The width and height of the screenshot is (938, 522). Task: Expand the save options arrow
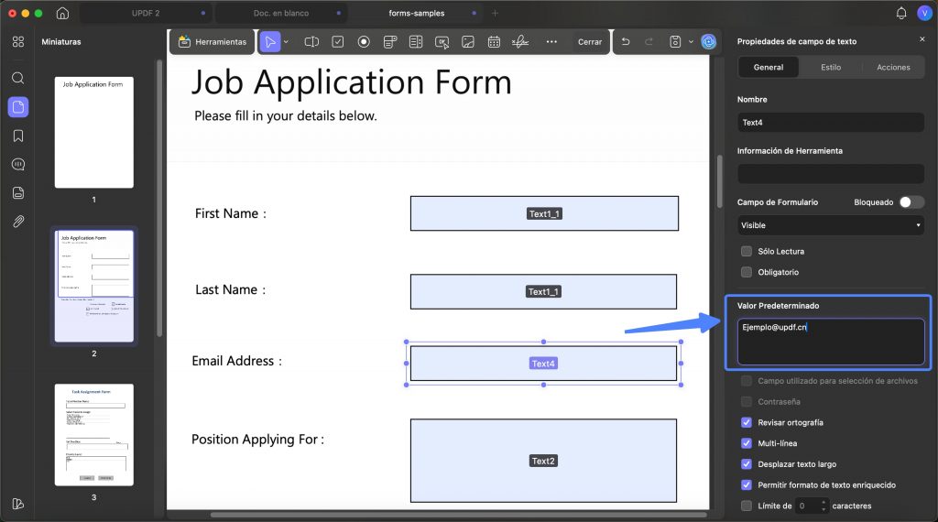[x=691, y=42]
